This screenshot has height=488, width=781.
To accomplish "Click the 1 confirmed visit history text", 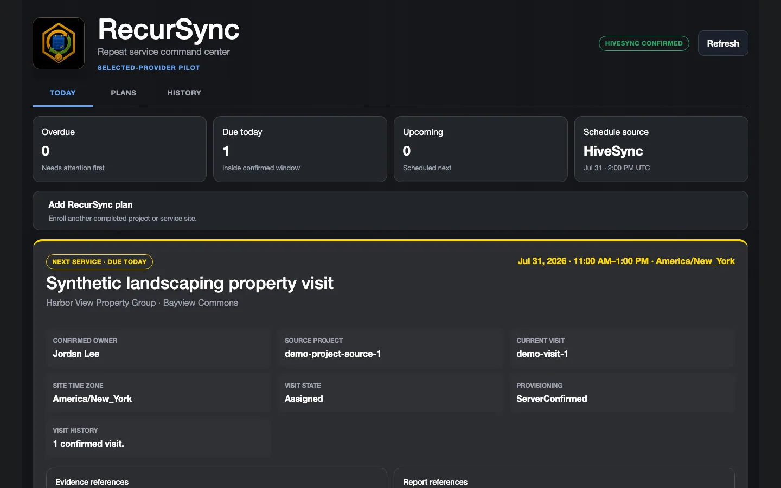I will 88,444.
